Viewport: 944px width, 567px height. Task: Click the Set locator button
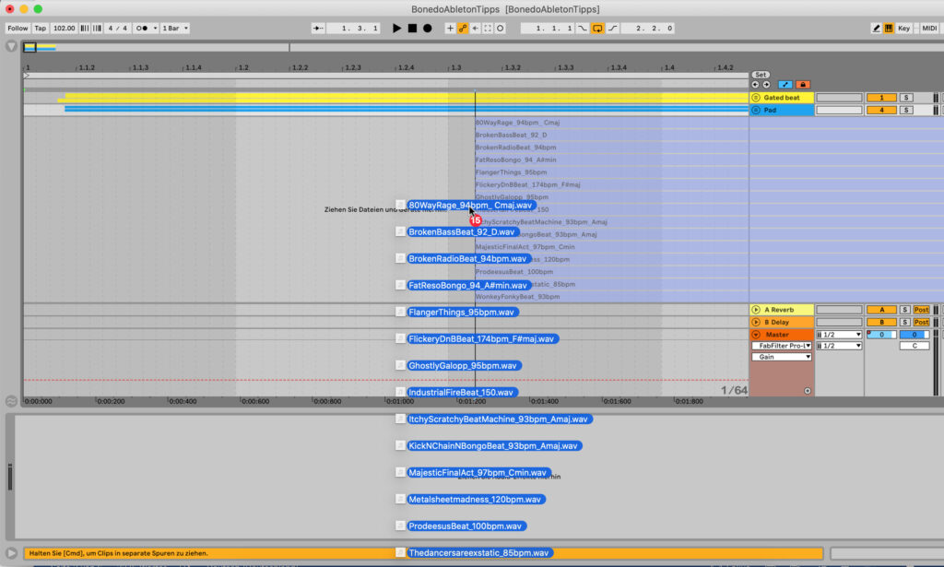click(x=761, y=75)
